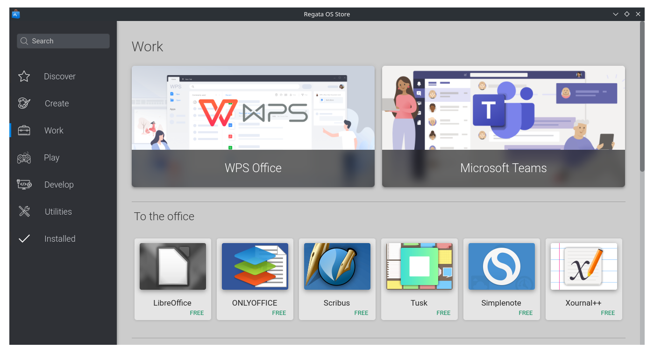Image resolution: width=654 pixels, height=356 pixels.
Task: Click the Simplenote name label
Action: click(x=501, y=303)
